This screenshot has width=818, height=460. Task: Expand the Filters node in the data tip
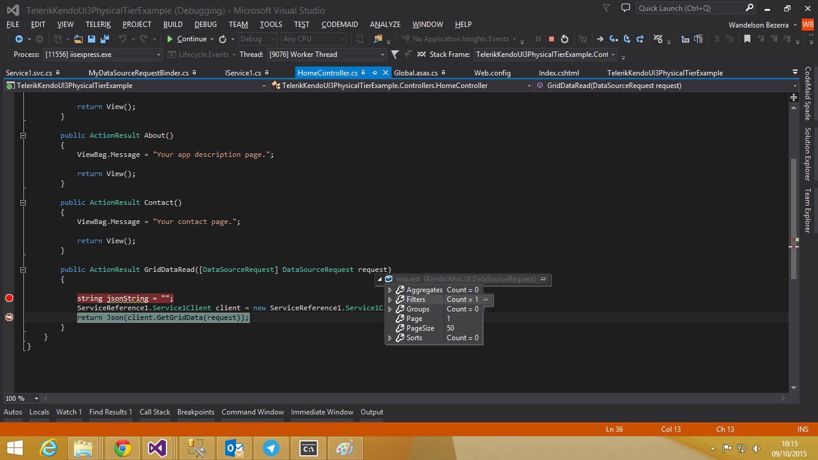pos(390,299)
